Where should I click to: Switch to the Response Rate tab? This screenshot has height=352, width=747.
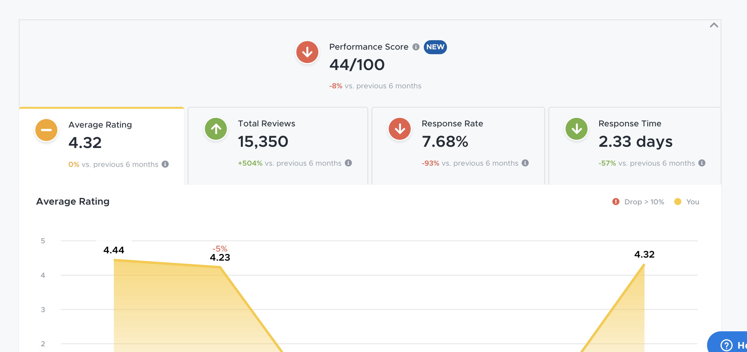(x=458, y=146)
